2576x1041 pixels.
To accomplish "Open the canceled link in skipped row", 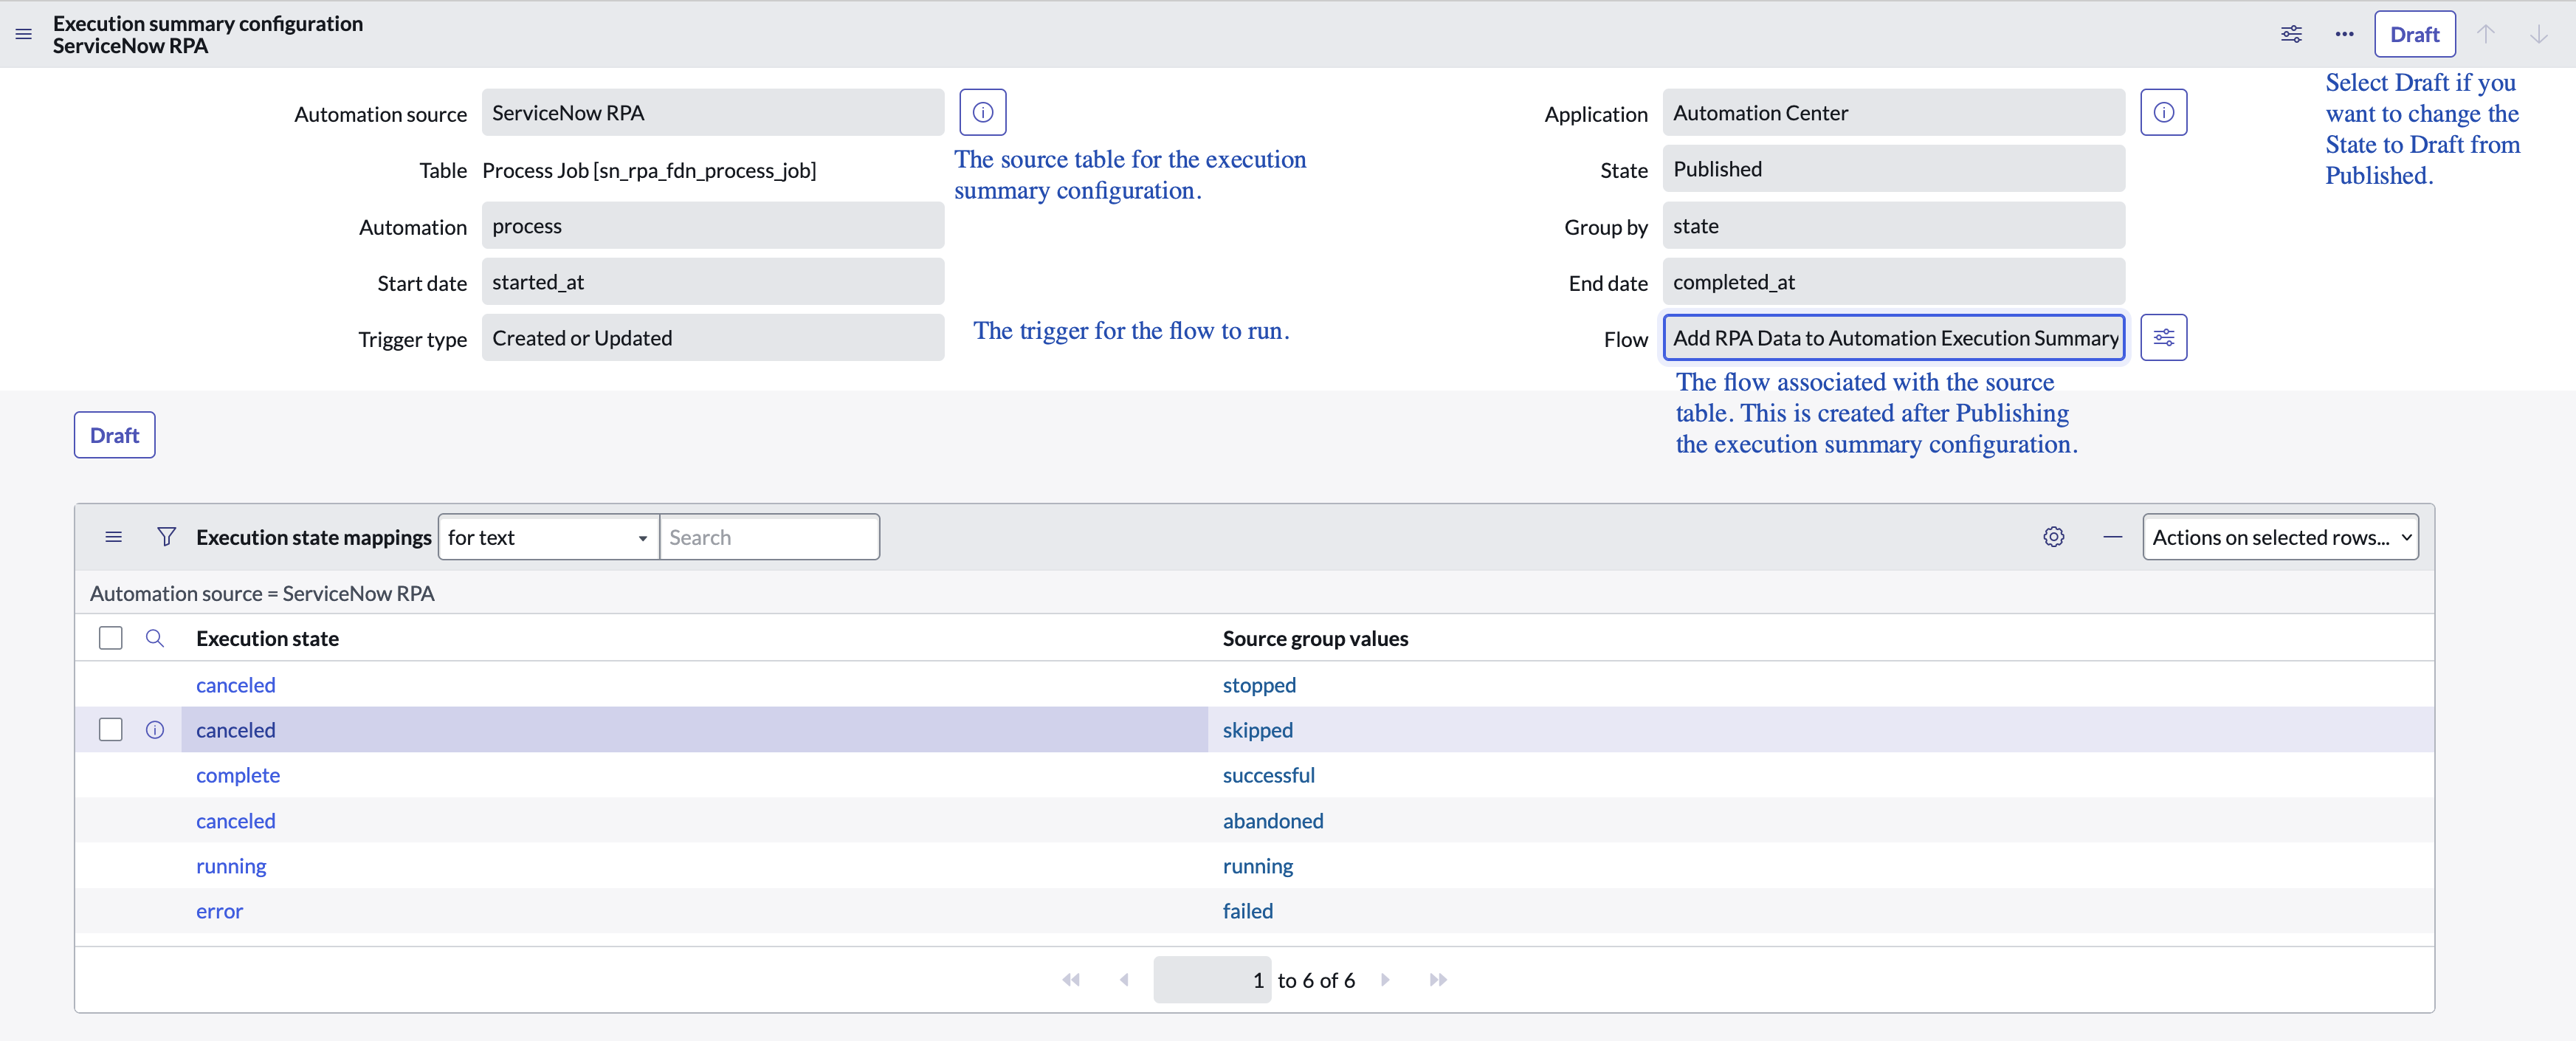I will pyautogui.click(x=235, y=730).
